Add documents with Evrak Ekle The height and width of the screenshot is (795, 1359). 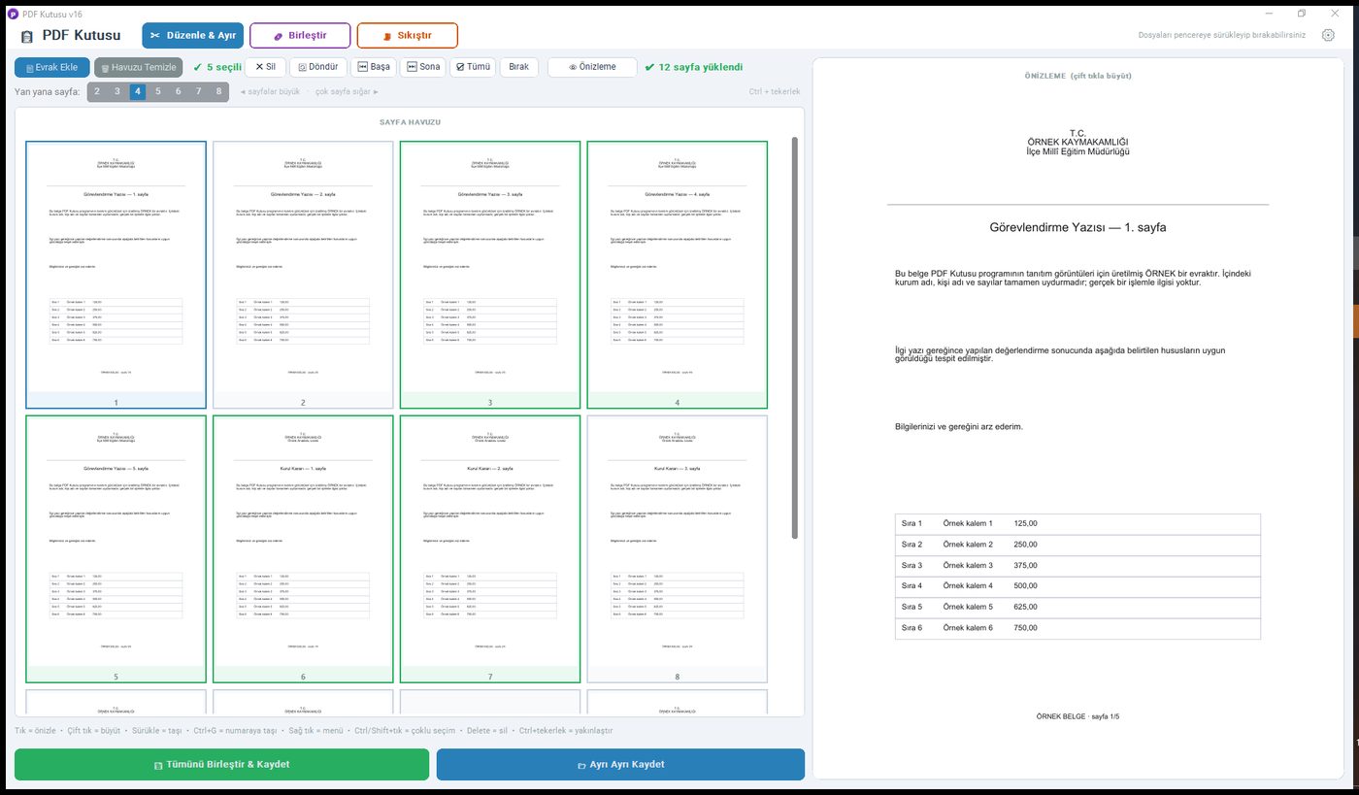pyautogui.click(x=52, y=67)
